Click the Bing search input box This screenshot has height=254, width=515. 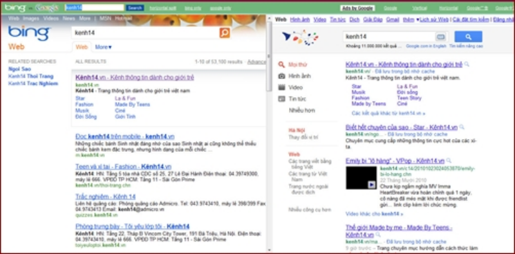(145, 33)
